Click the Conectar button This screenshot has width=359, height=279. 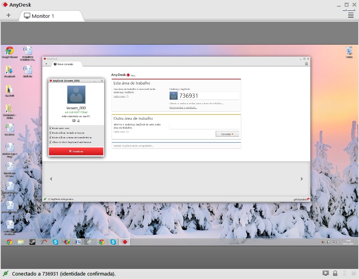[227, 134]
